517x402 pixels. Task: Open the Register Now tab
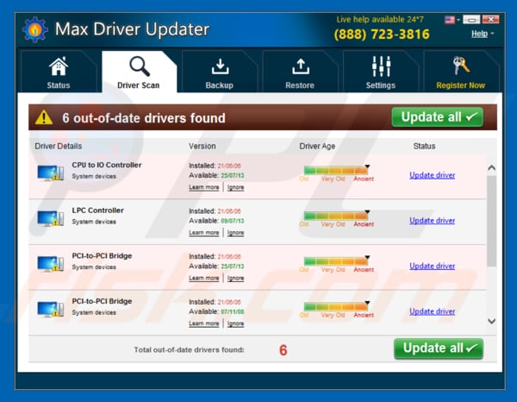(461, 72)
